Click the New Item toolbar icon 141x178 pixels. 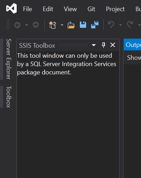[53, 25]
